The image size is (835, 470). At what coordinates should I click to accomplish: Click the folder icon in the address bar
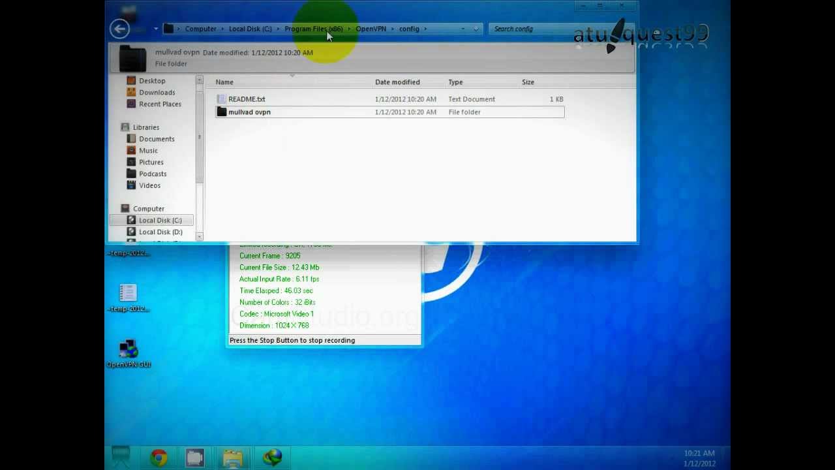(168, 29)
